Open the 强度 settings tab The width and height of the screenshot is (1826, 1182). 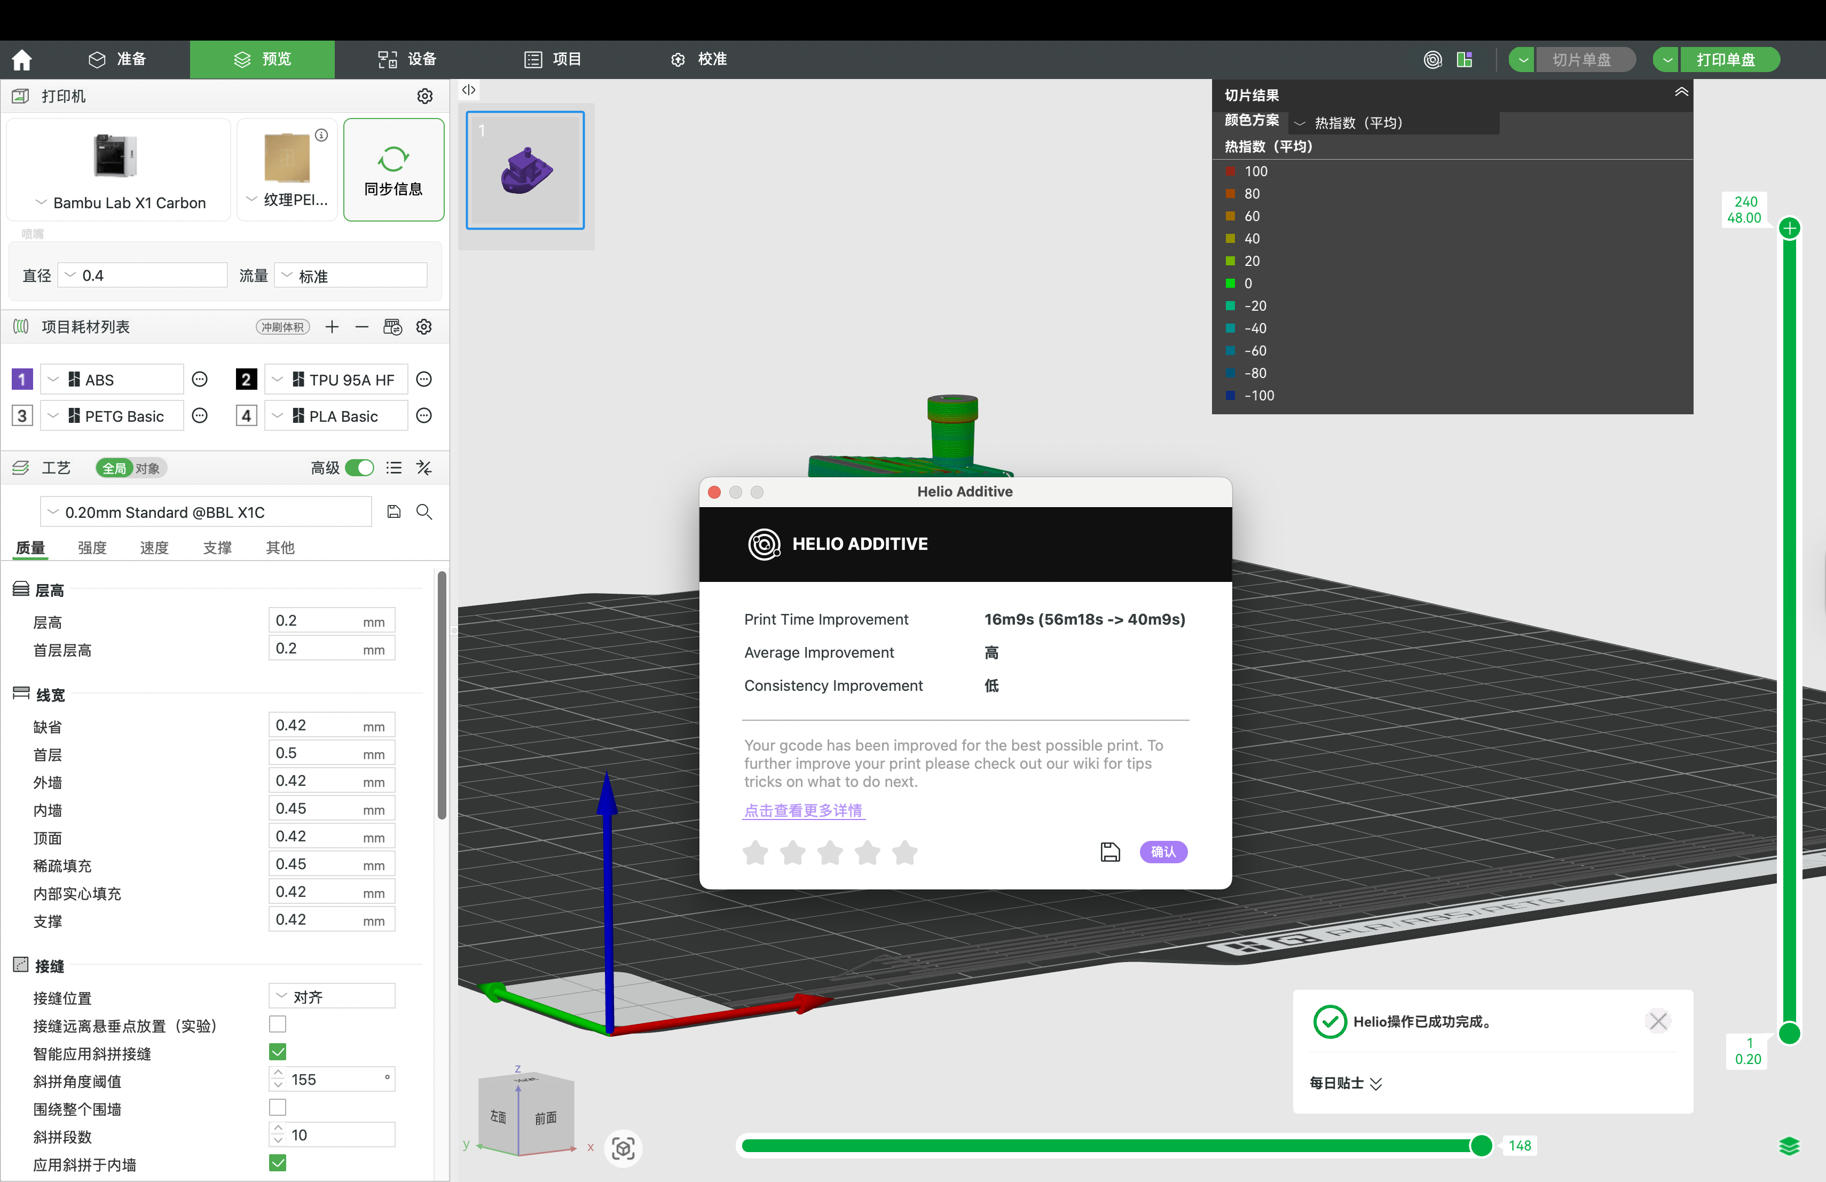(92, 548)
